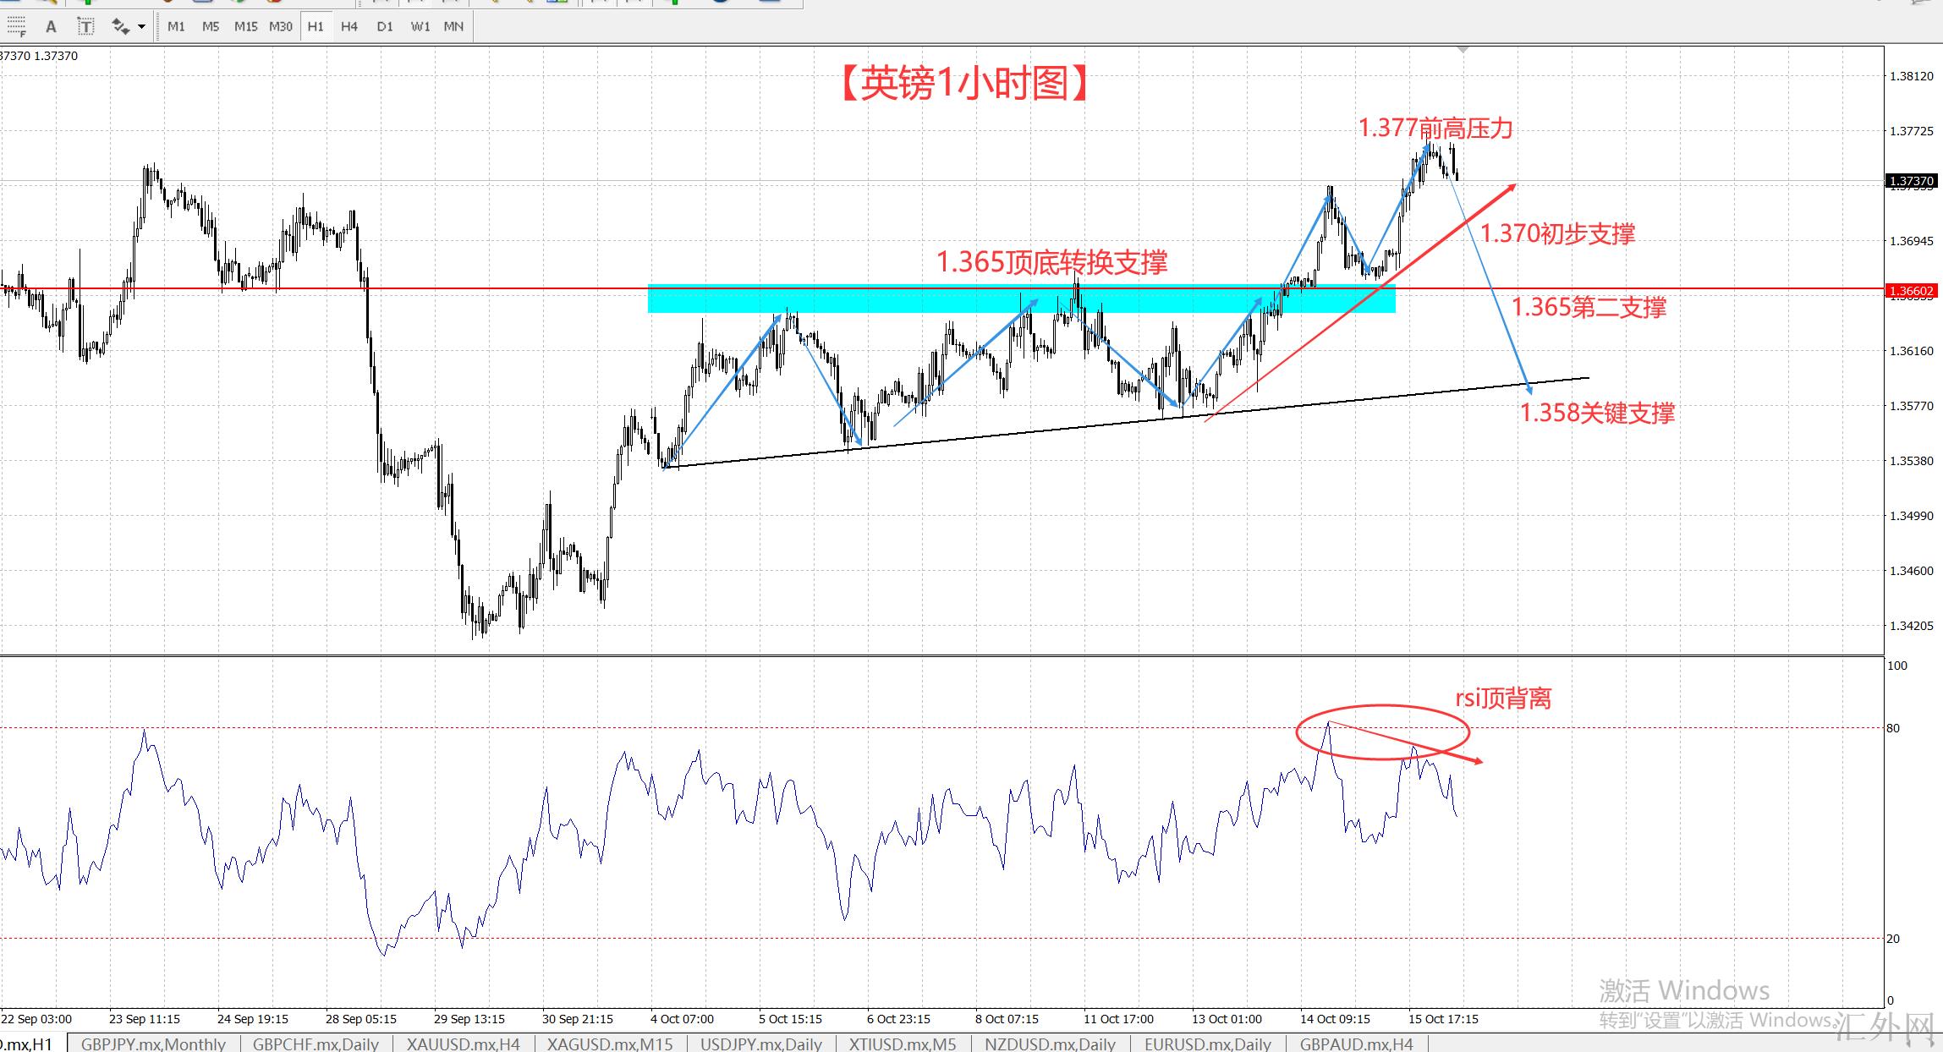This screenshot has width=1943, height=1052.
Task: Switch to the USDJPY.mx,Daily tab
Action: point(760,1044)
